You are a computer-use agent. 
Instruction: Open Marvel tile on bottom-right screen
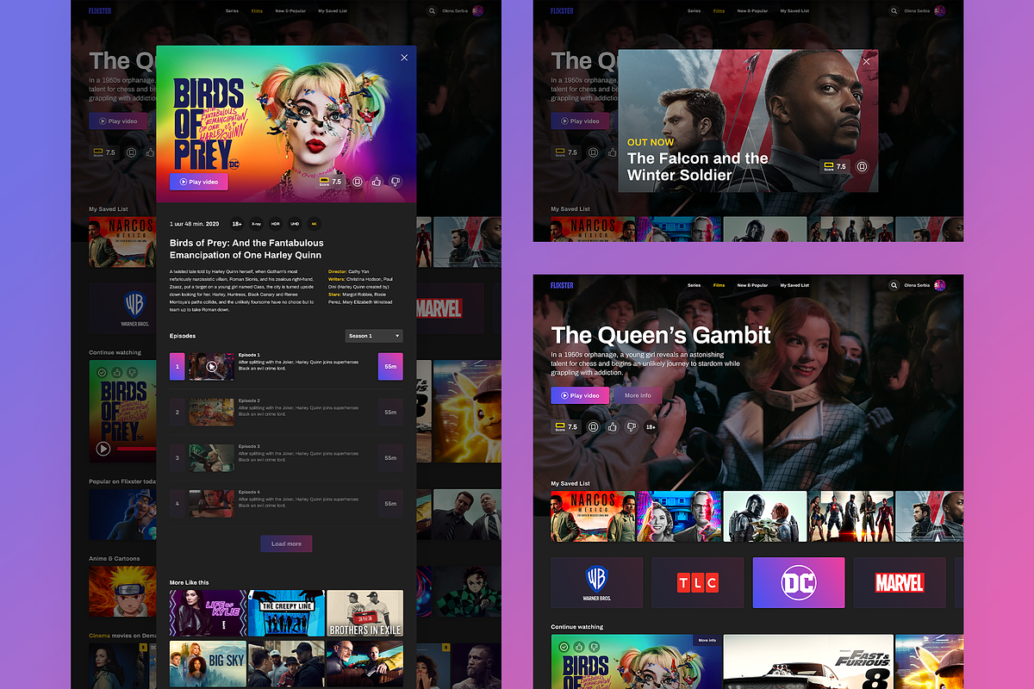[900, 583]
